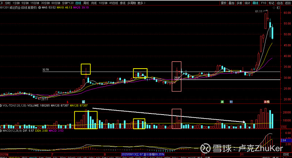292x158 pixels.
Task: Select the 周线 weekly period
Action: pos(86,3)
